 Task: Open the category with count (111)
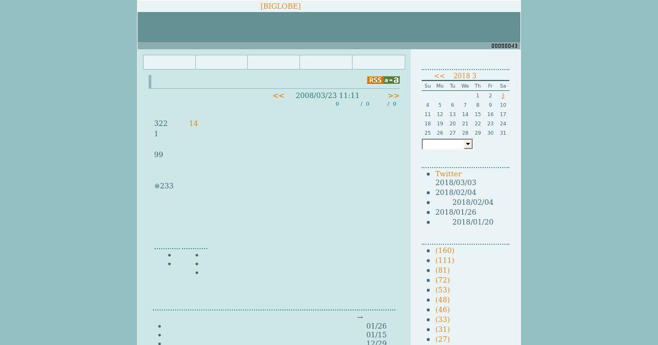445,261
